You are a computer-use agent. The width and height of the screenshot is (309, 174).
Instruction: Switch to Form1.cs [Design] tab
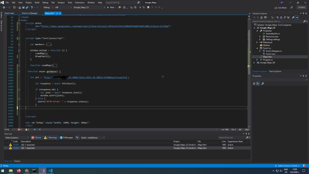coord(30,13)
